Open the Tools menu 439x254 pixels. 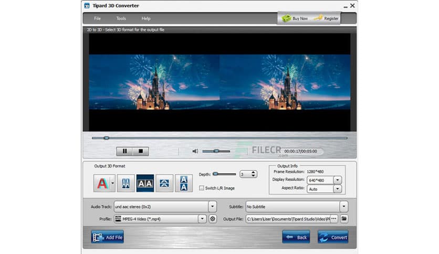(x=121, y=18)
